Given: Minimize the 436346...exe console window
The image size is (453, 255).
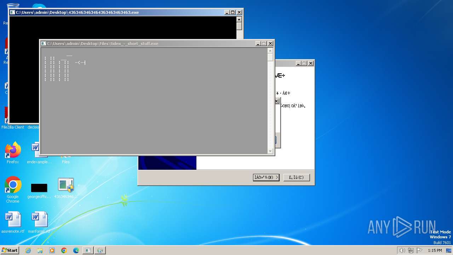Looking at the screenshot, I should (227, 12).
